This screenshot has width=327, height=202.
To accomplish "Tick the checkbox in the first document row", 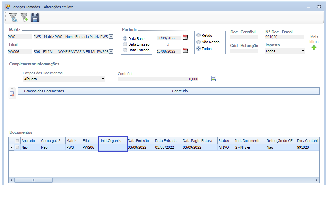I will pos(17,147).
